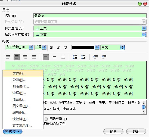Choose the double line spacing icon
Screen dimensions: 149x137
coord(63,57)
